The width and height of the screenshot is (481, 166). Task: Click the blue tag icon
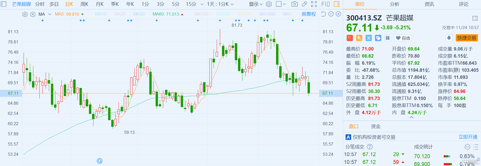pos(378,38)
